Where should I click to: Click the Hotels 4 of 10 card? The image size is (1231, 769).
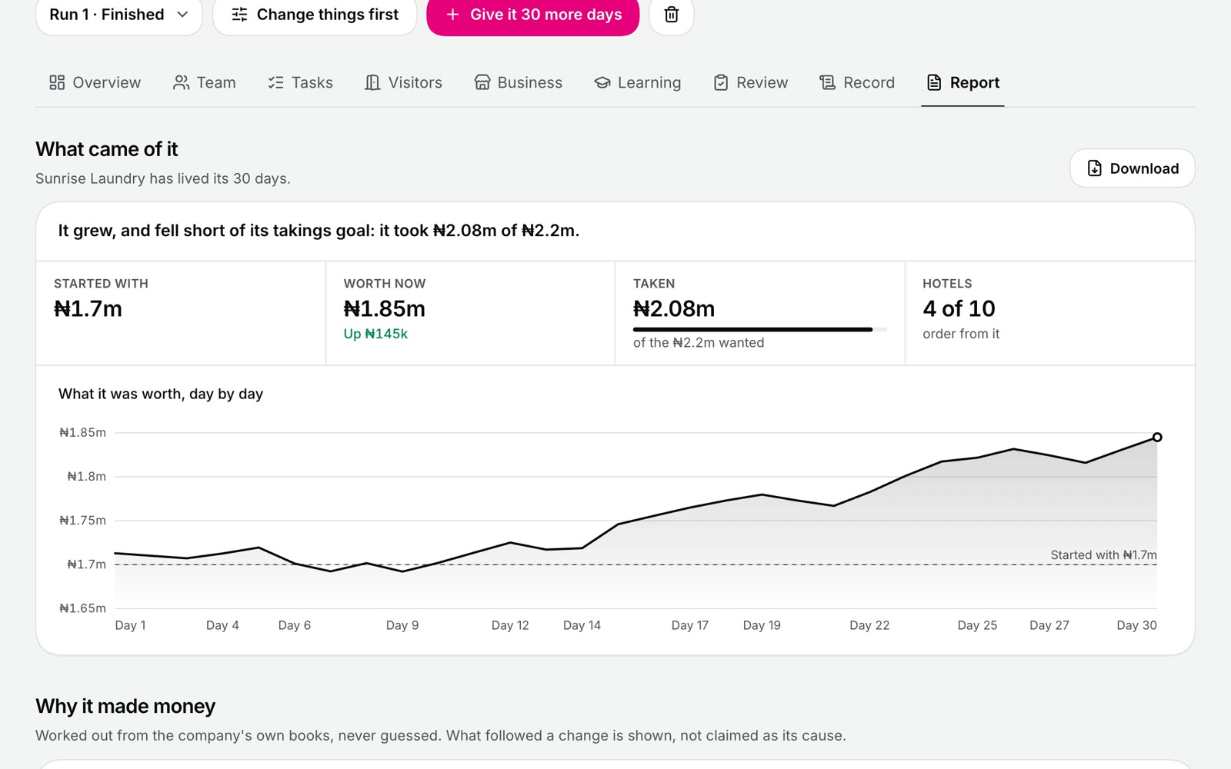pyautogui.click(x=1049, y=313)
